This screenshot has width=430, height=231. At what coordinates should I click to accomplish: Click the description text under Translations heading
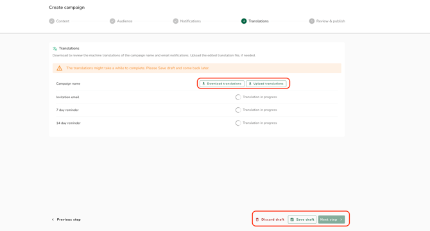(x=154, y=55)
